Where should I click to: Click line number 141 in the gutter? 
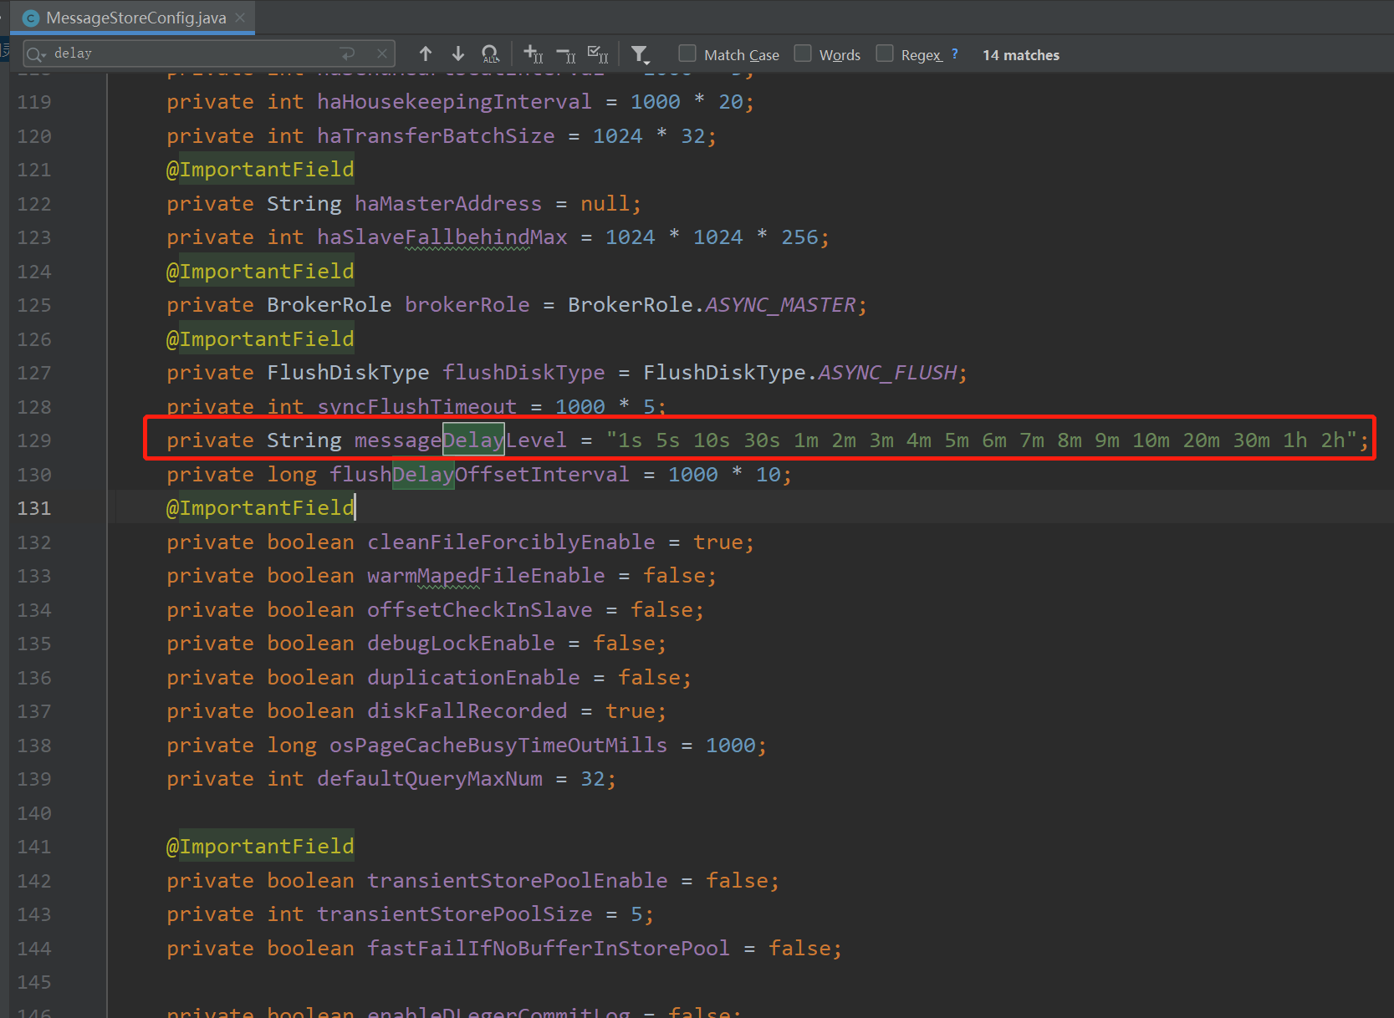(34, 847)
